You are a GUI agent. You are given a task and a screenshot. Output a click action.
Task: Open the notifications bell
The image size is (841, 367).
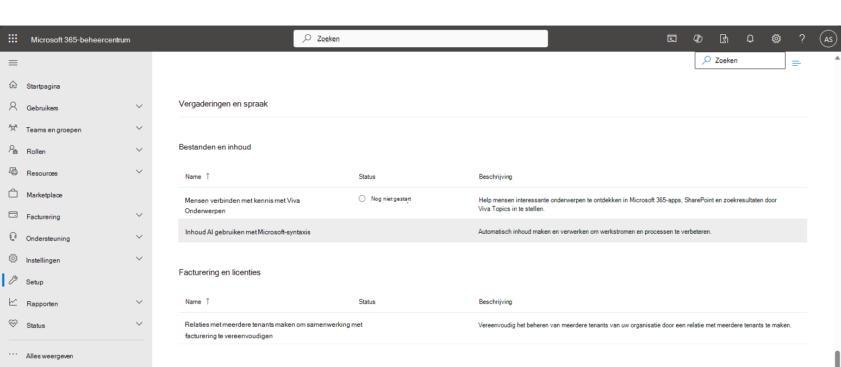750,39
